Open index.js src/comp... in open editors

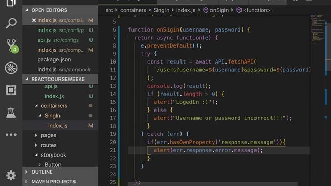(x=60, y=50)
